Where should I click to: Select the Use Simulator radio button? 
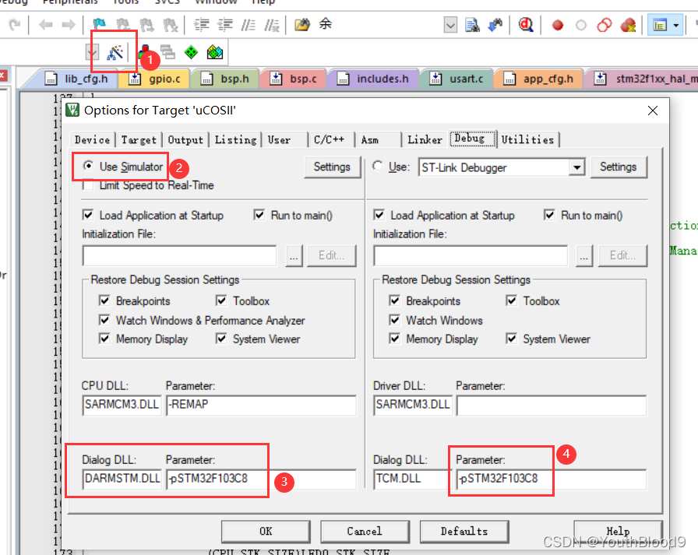pyautogui.click(x=88, y=166)
